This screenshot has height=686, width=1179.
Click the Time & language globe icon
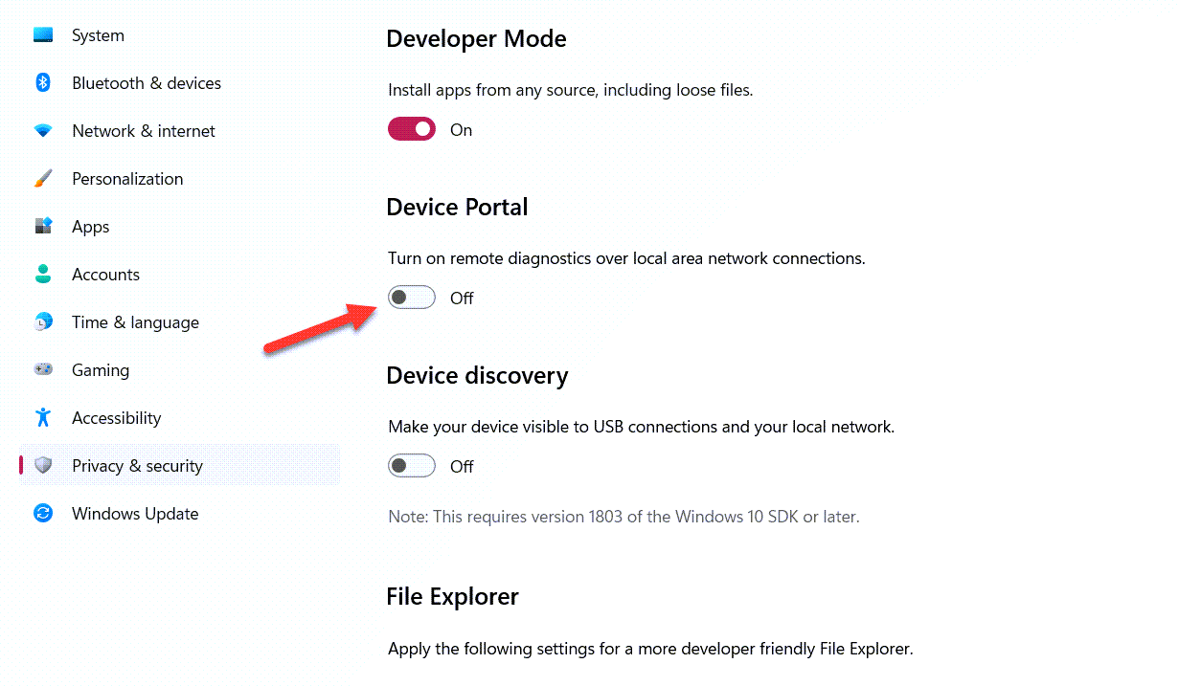[x=43, y=322]
